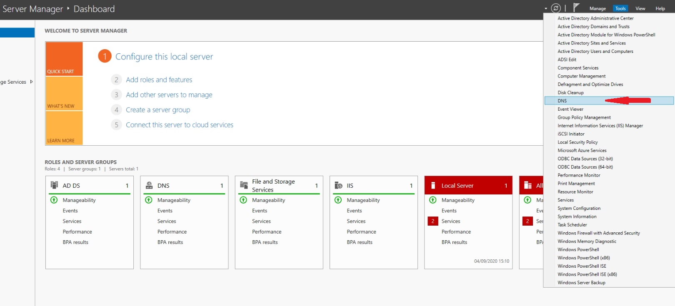The image size is (675, 306).
Task: Click BPA results under DNS tile
Action: click(x=170, y=242)
